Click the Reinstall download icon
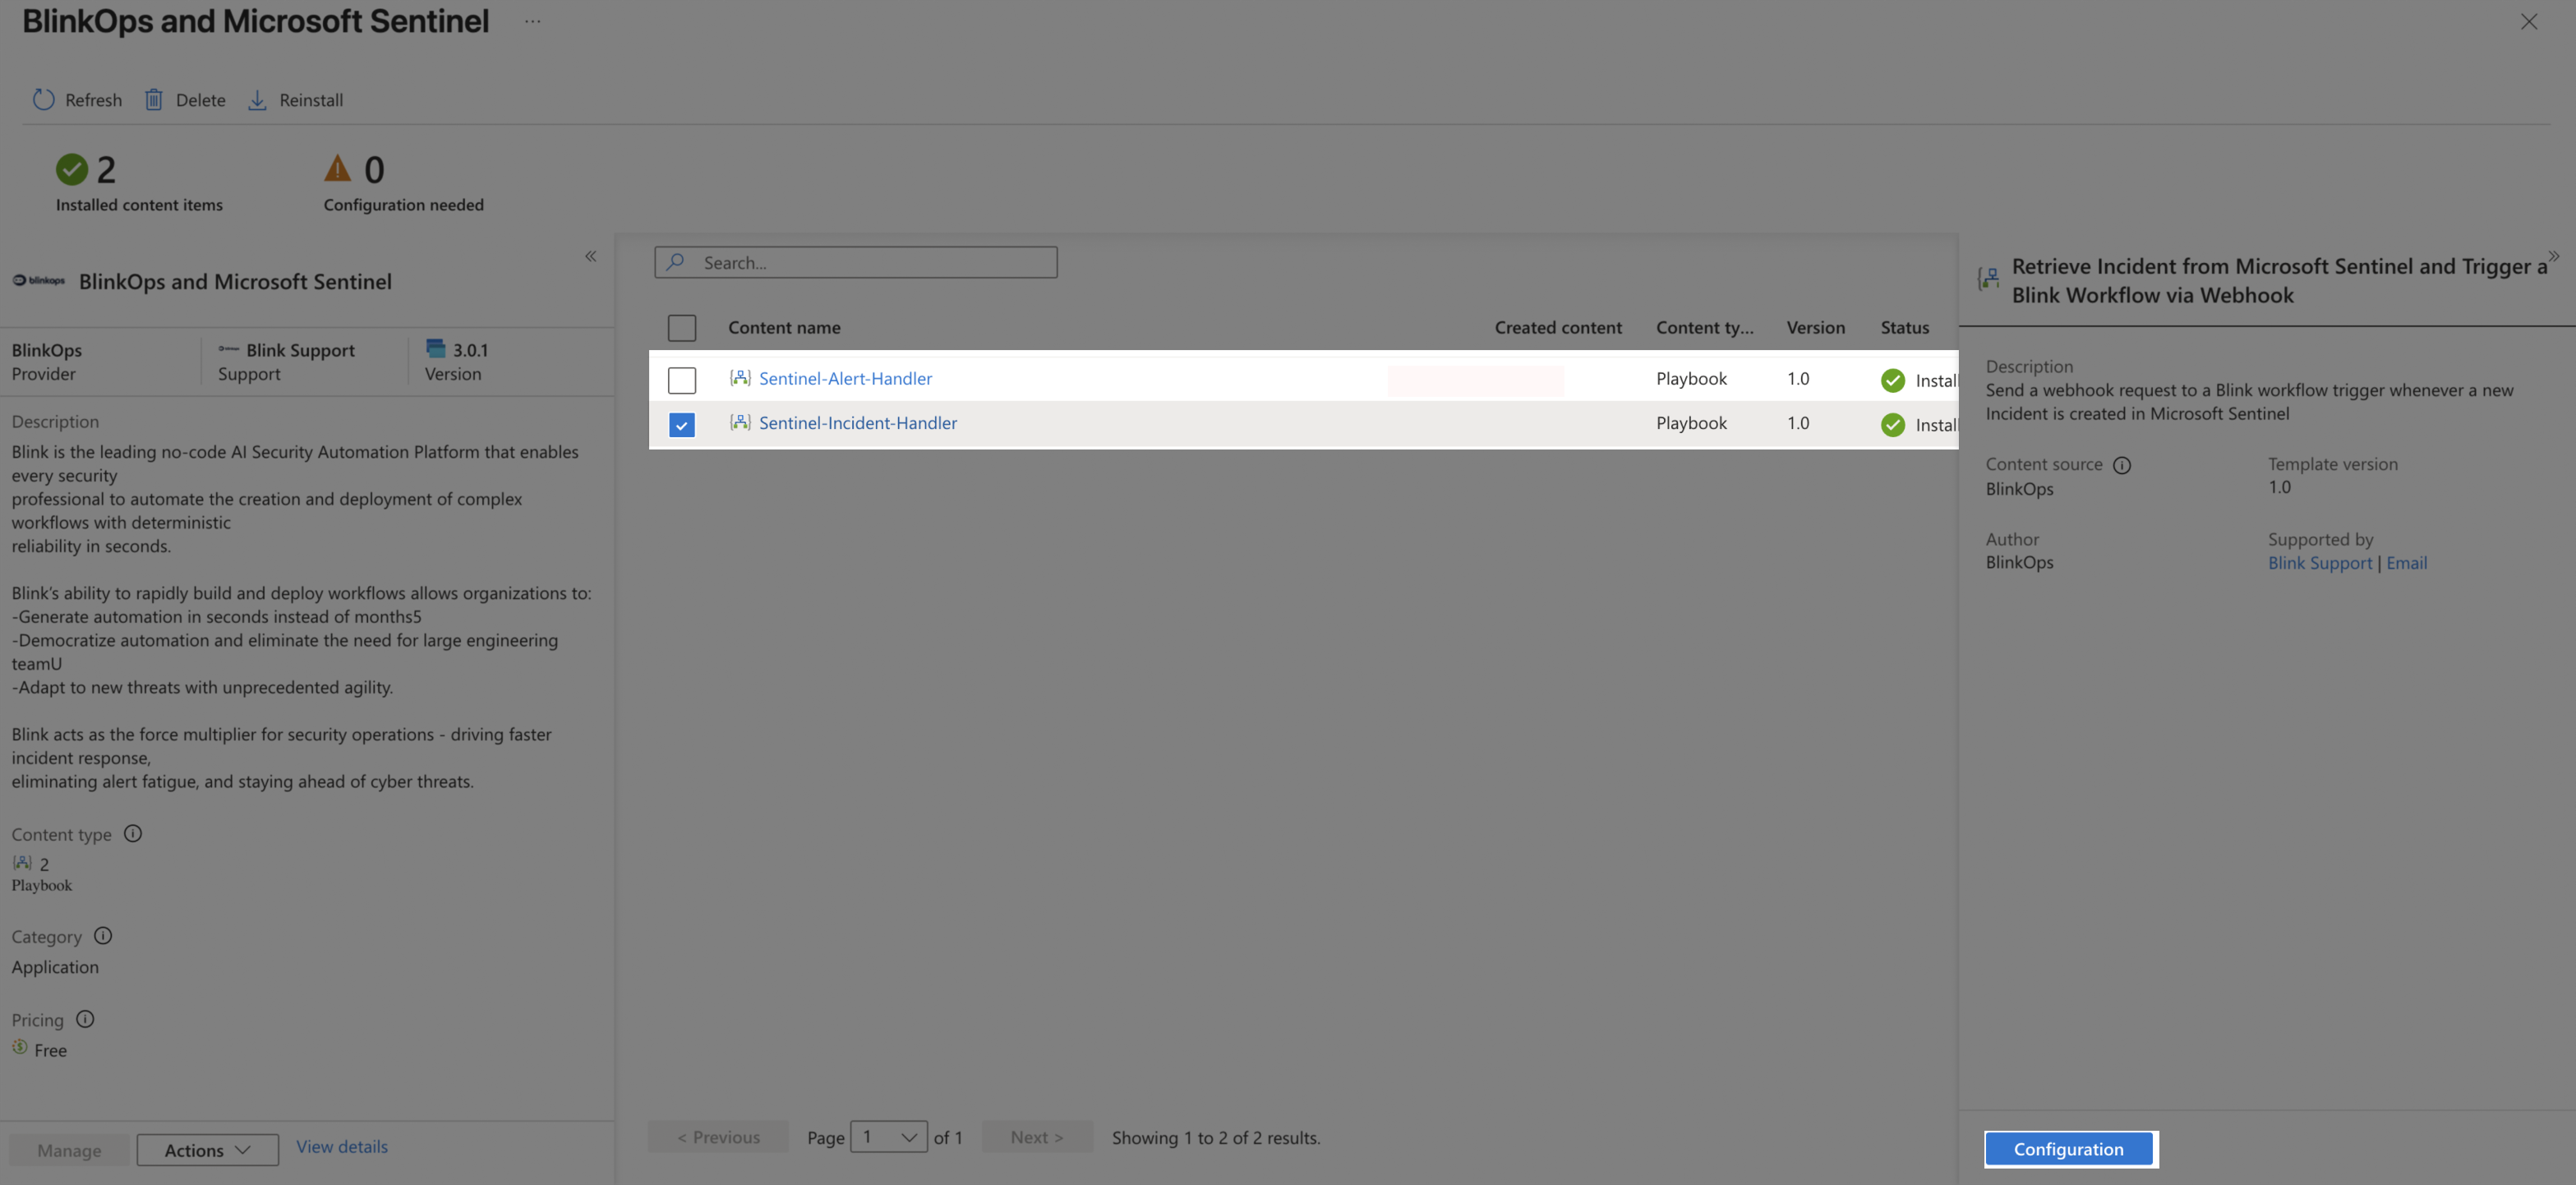2576x1185 pixels. coord(257,100)
